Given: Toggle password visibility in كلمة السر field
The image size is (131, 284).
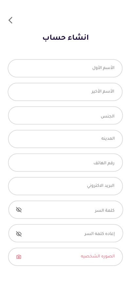Looking at the screenshot, I should (19, 210).
